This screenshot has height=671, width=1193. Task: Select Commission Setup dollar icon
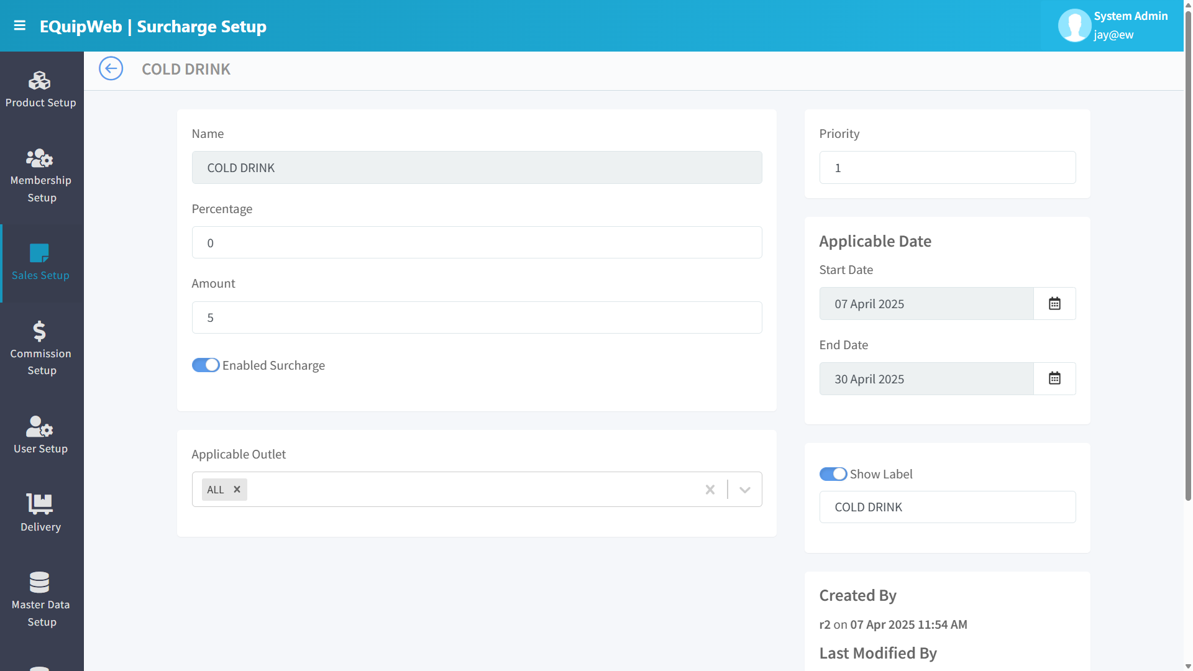tap(40, 331)
